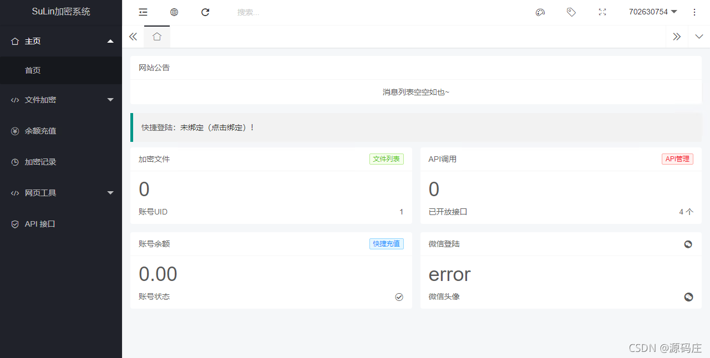The image size is (710, 358).
Task: Click the account status check-circle icon
Action: [x=399, y=297]
